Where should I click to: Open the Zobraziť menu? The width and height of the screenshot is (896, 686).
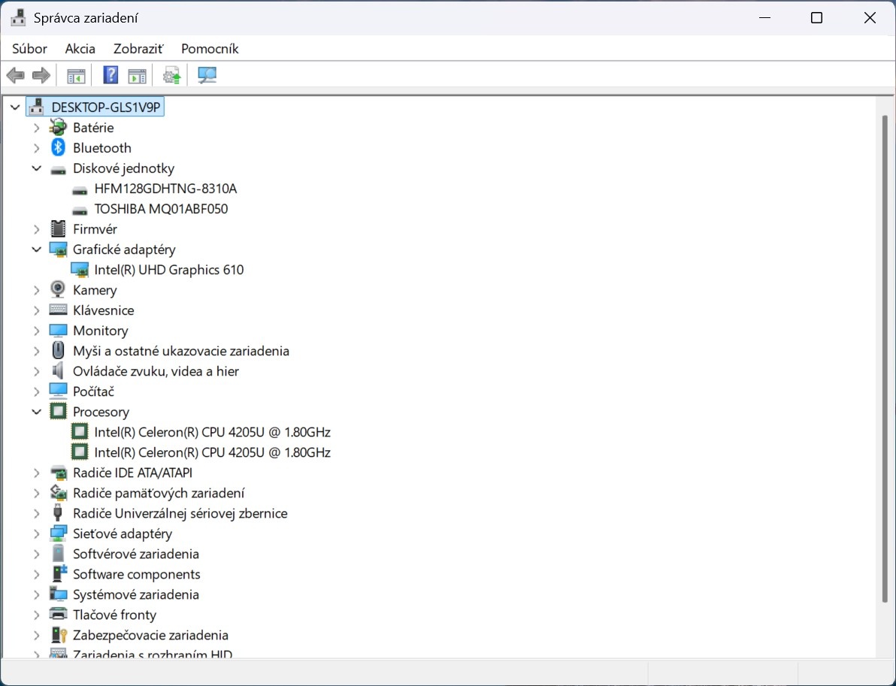point(138,48)
